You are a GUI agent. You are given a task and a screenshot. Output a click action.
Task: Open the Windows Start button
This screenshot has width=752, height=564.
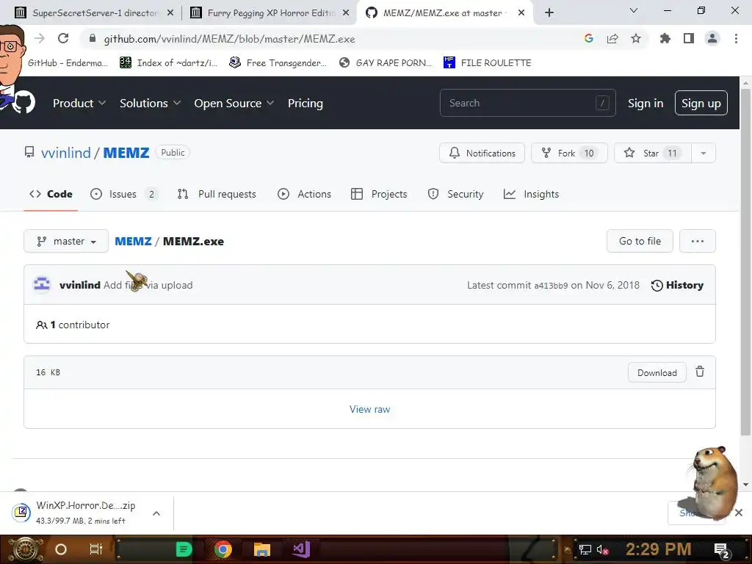pos(26,549)
